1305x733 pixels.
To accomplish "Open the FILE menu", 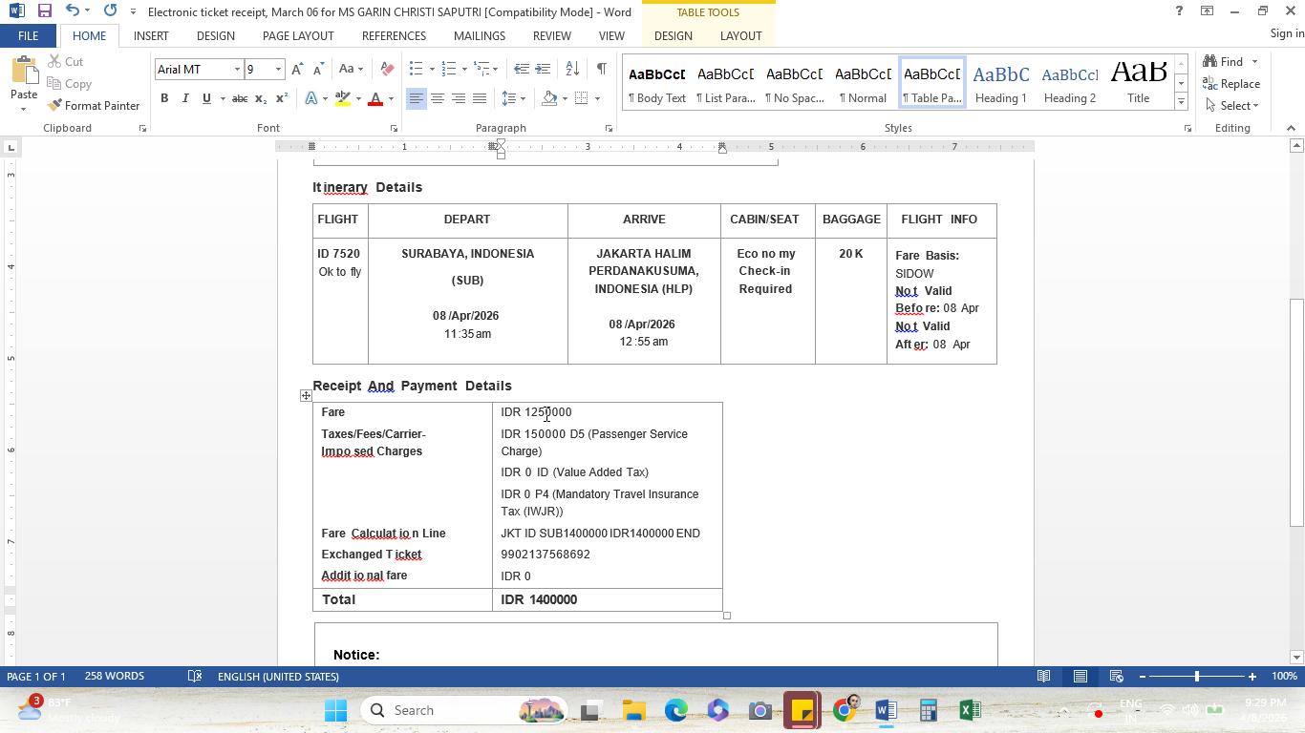I will click(x=28, y=35).
